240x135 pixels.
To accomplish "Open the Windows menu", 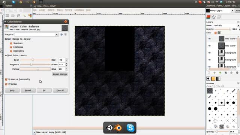I will [x=79, y=10].
